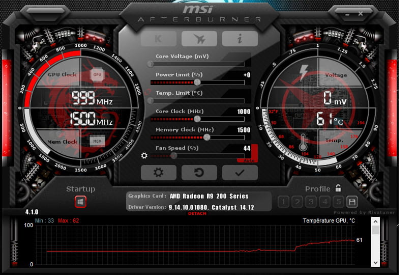Minimize Afterburner with the dash button
Image resolution: width=415 pixels, height=275 pixels.
(x=347, y=15)
